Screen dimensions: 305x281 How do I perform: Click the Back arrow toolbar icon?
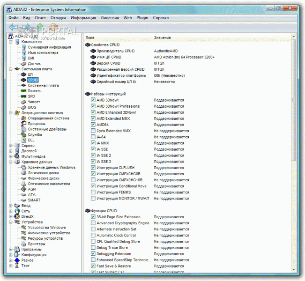pyautogui.click(x=13, y=27)
